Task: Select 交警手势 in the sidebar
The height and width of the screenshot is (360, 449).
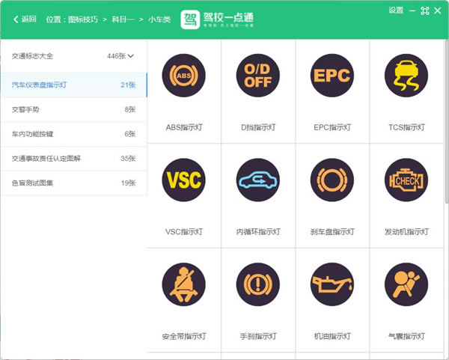Action: coord(27,109)
